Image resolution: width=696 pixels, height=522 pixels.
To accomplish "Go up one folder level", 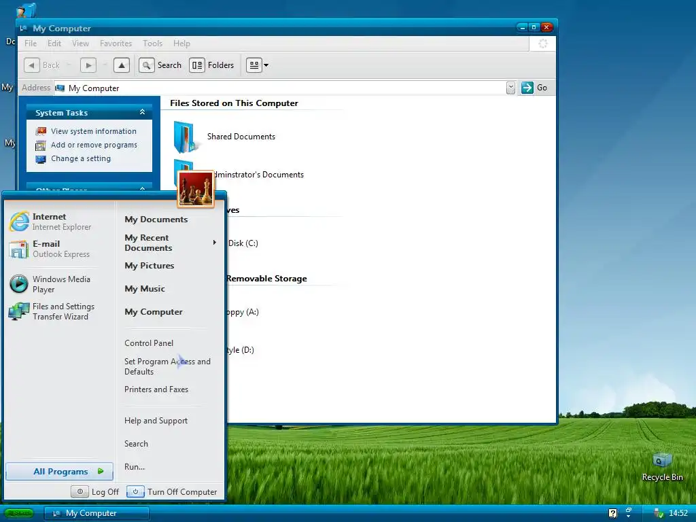I will (122, 65).
